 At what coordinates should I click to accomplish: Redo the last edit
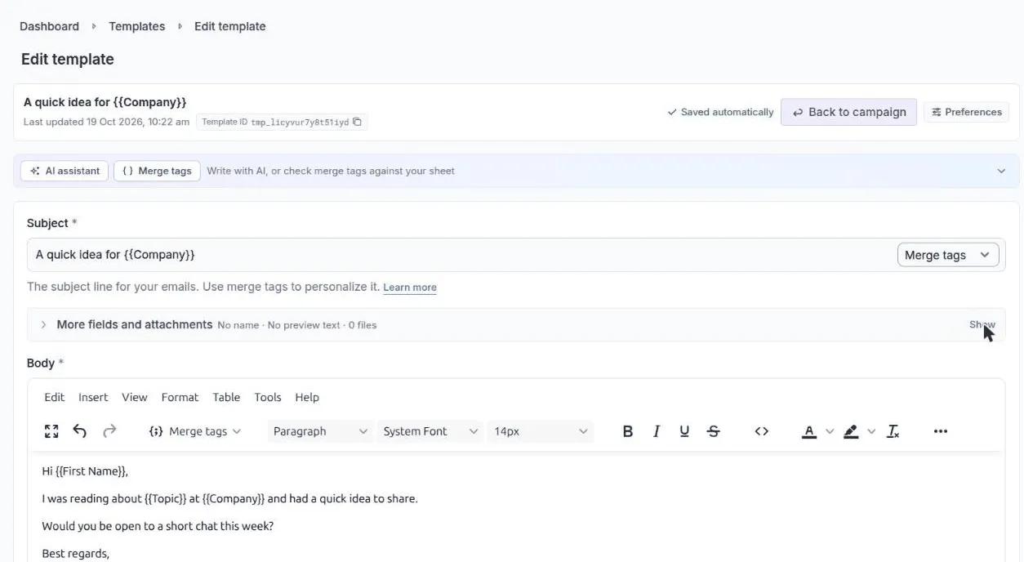pos(109,431)
